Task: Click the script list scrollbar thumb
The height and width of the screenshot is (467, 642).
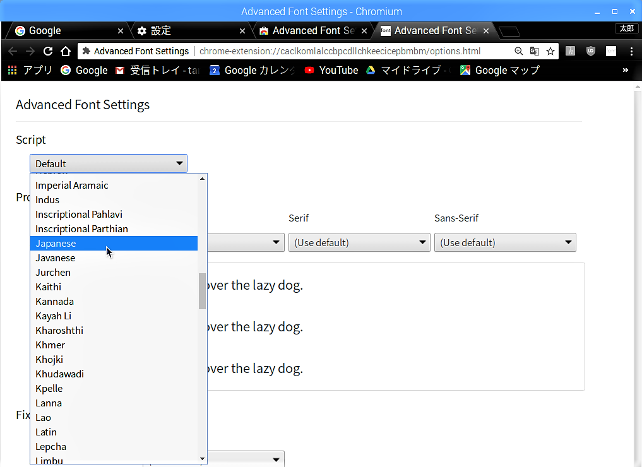Action: click(x=202, y=291)
